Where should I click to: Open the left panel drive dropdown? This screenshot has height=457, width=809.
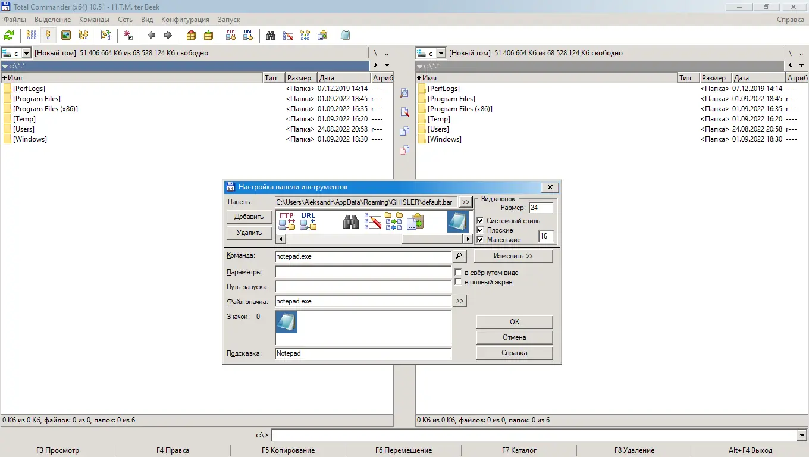[26, 53]
